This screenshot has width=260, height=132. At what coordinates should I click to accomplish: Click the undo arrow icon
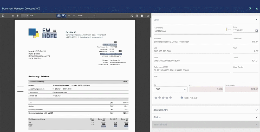(64, 16)
